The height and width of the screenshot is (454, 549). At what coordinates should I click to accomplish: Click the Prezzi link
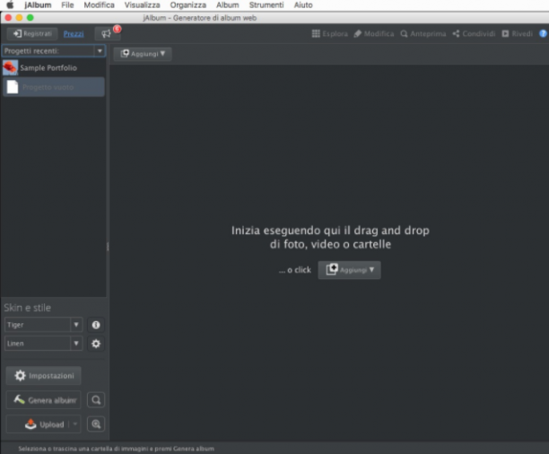(74, 34)
